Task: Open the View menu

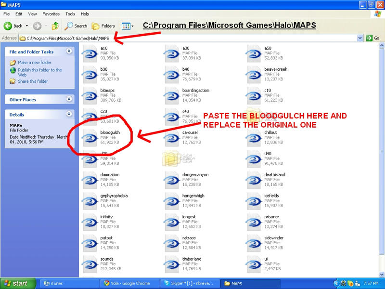Action: tap(32, 14)
